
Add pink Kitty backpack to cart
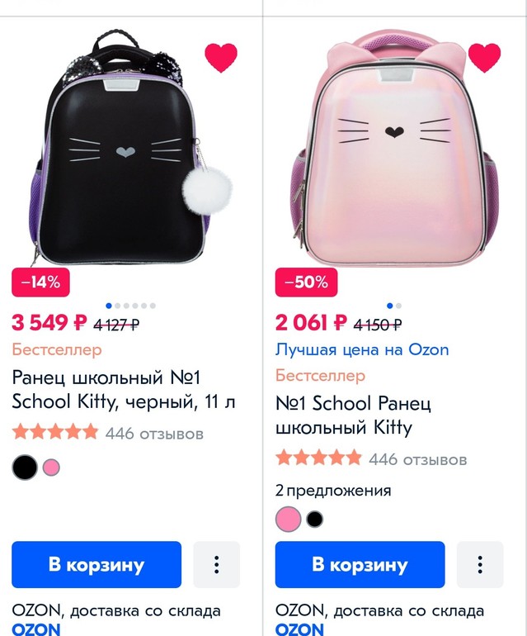click(x=360, y=565)
